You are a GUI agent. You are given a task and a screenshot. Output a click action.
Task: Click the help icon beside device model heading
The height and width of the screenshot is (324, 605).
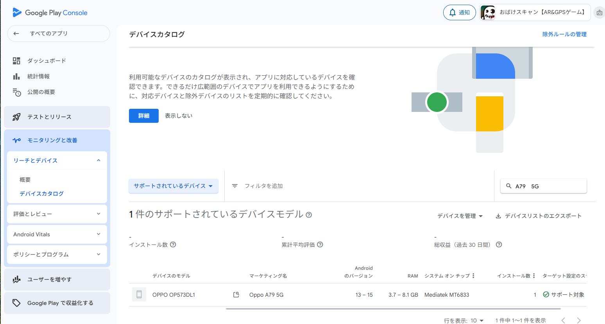tap(309, 215)
